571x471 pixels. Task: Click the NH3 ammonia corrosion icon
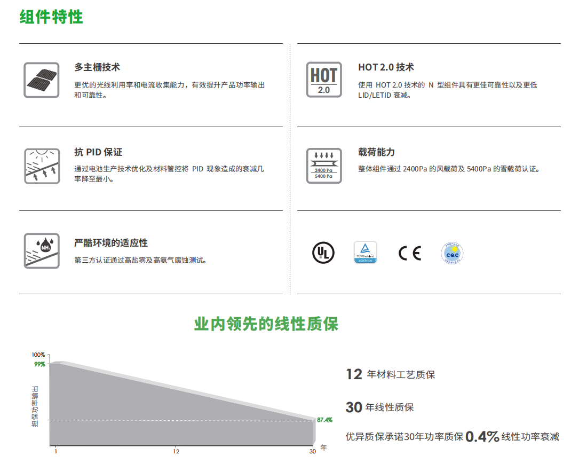[x=42, y=251]
